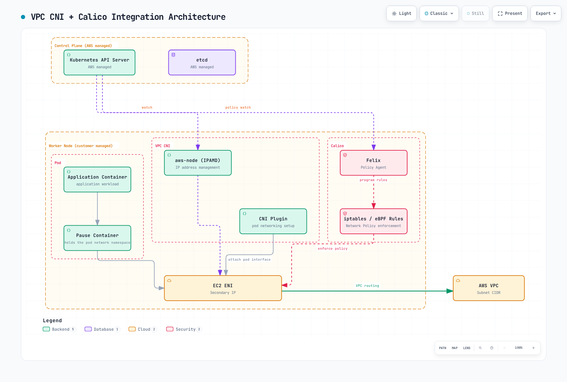Click the search magnifier icon
Image resolution: width=567 pixels, height=382 pixels.
click(x=480, y=348)
